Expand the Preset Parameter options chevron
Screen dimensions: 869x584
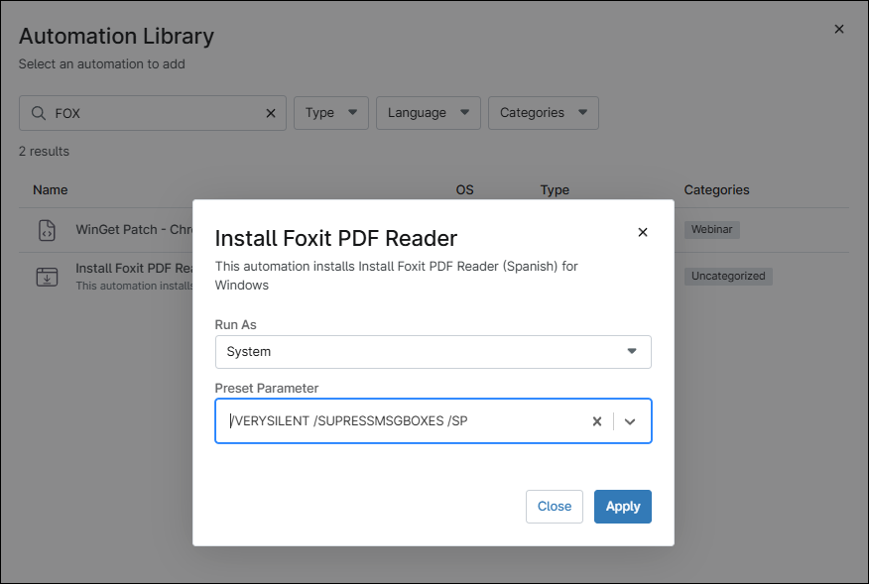click(x=630, y=420)
